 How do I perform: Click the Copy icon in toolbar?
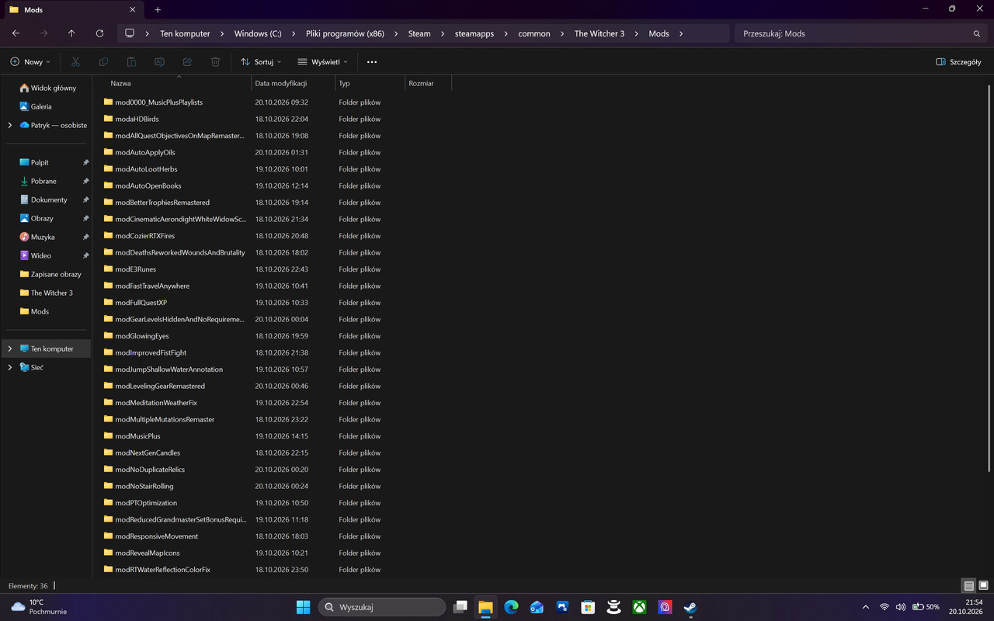[103, 62]
